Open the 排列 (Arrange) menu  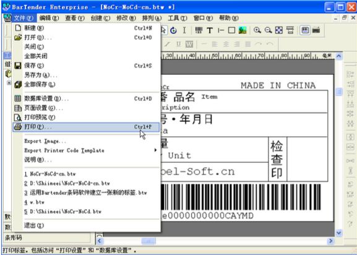pyautogui.click(x=152, y=18)
